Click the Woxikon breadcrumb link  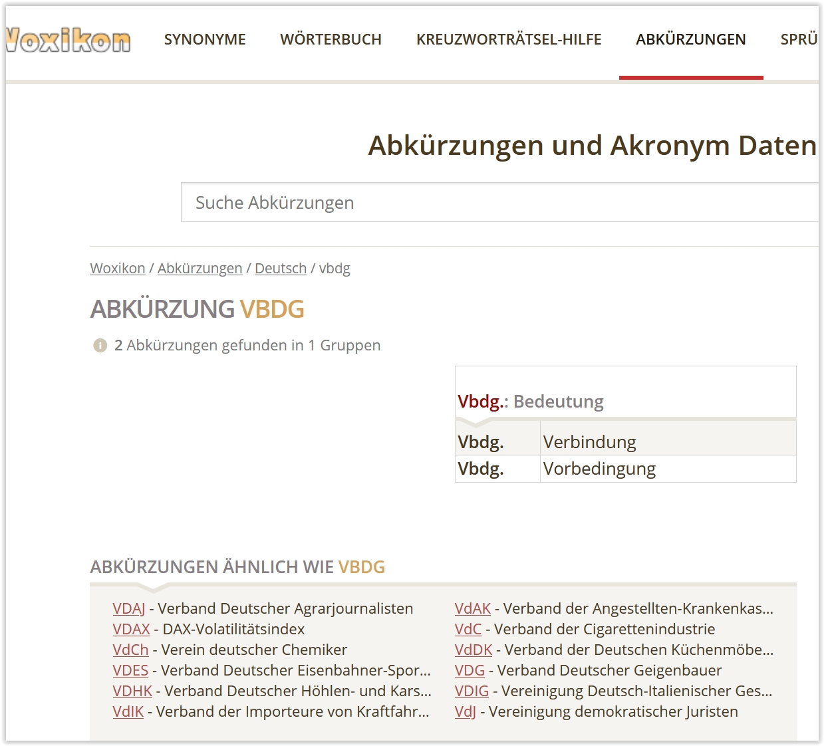tap(118, 269)
